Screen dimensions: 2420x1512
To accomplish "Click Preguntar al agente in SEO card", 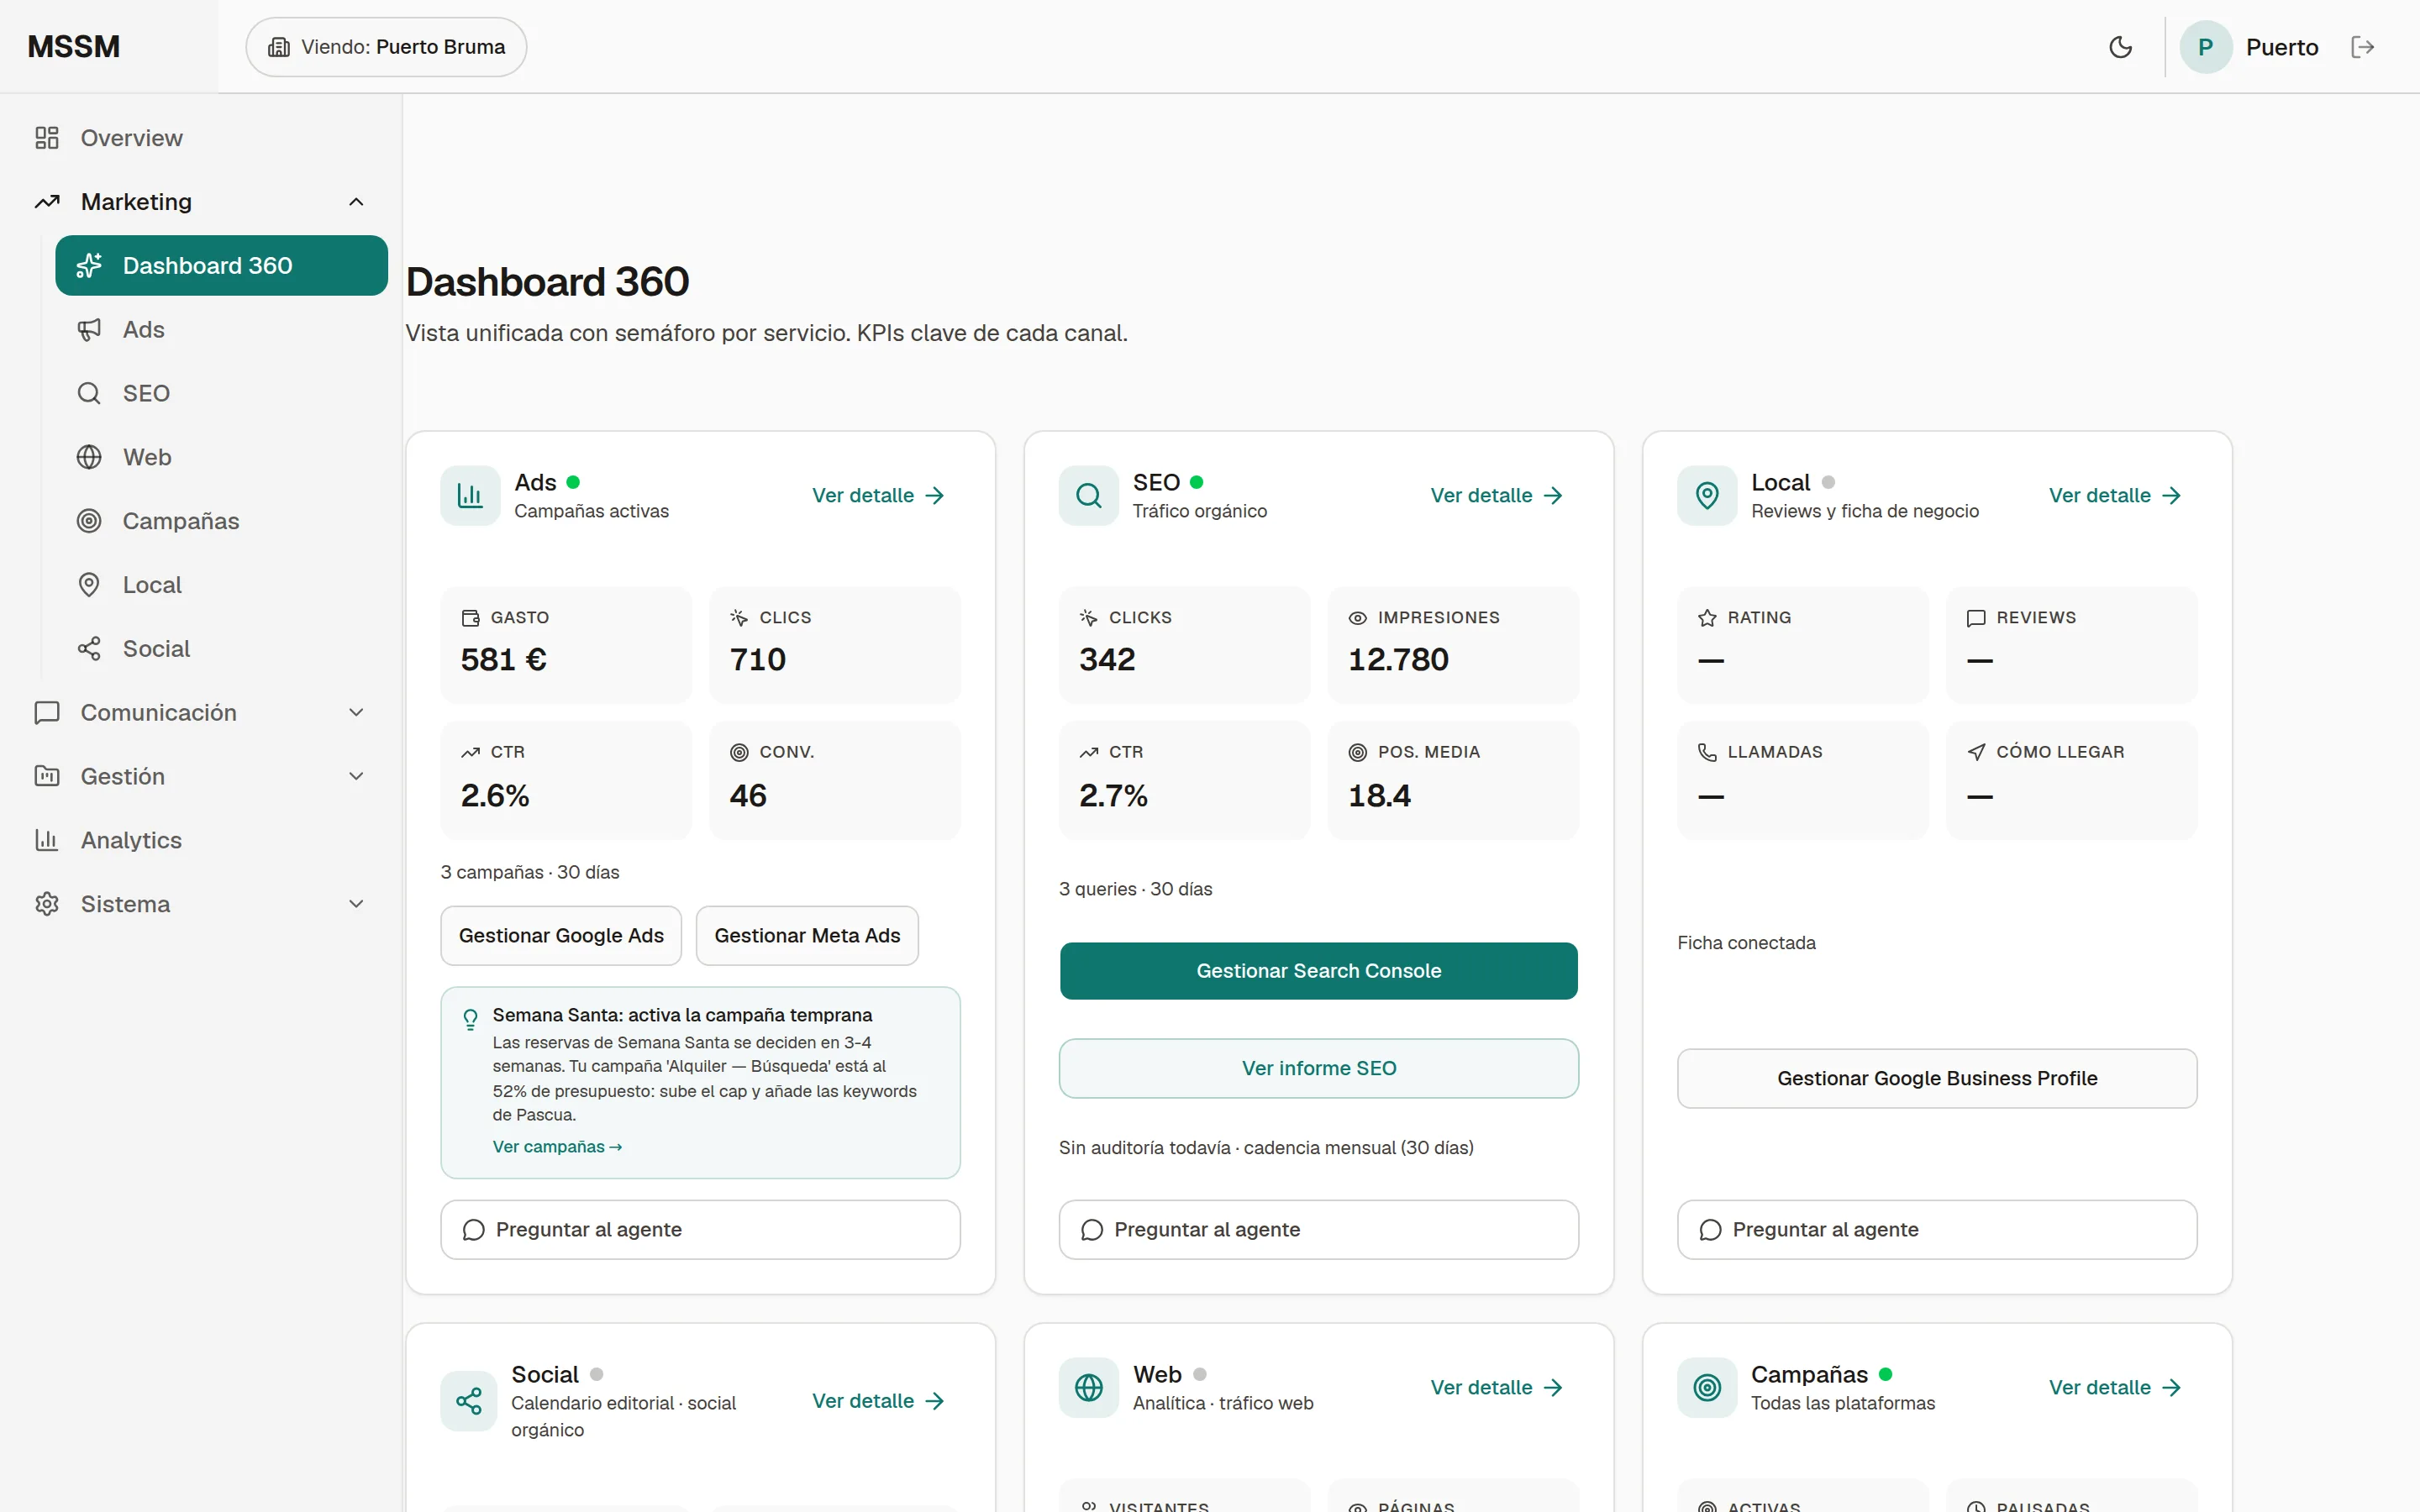I will pyautogui.click(x=1319, y=1229).
